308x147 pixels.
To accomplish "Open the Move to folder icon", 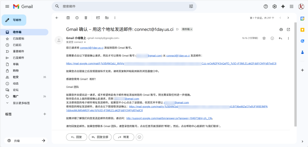I will [x=107, y=18].
